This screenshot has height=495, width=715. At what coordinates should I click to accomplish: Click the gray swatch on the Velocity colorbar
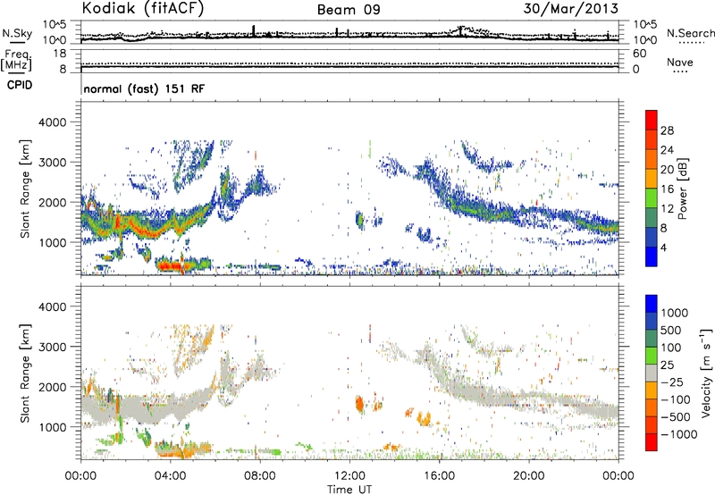pyautogui.click(x=652, y=373)
